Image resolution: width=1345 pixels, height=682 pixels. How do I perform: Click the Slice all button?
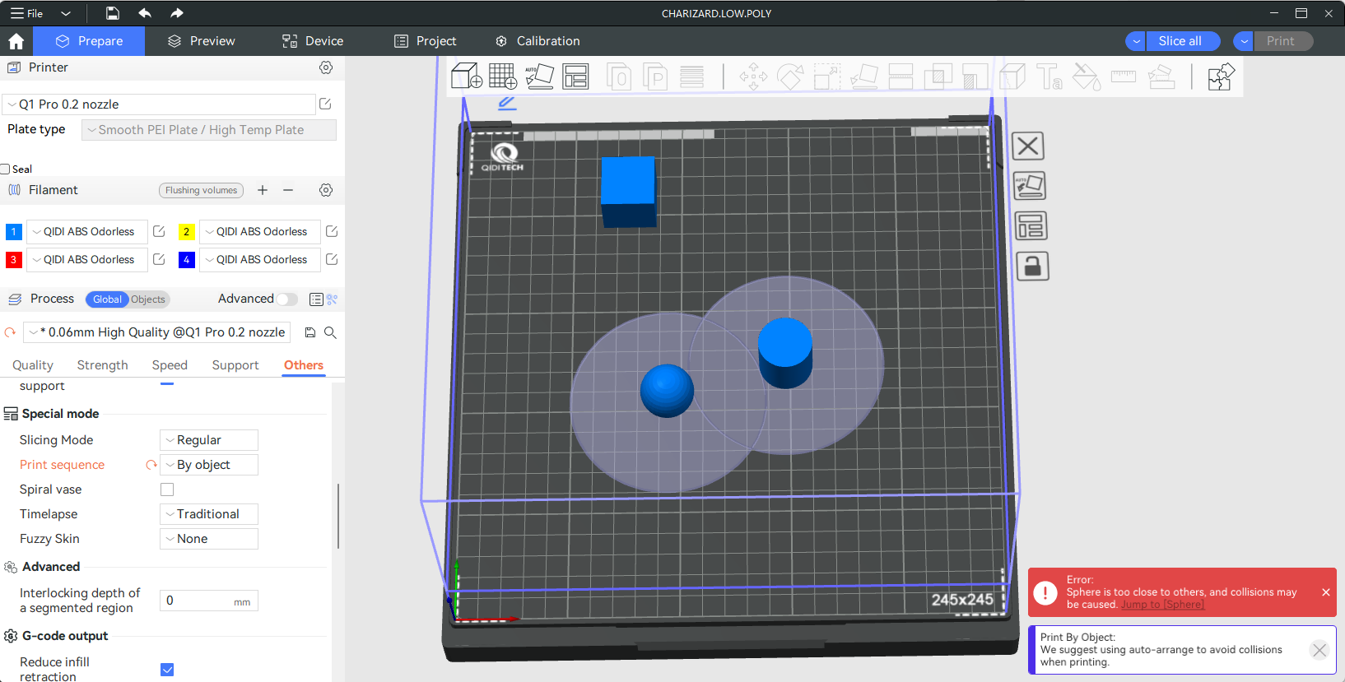[1180, 41]
